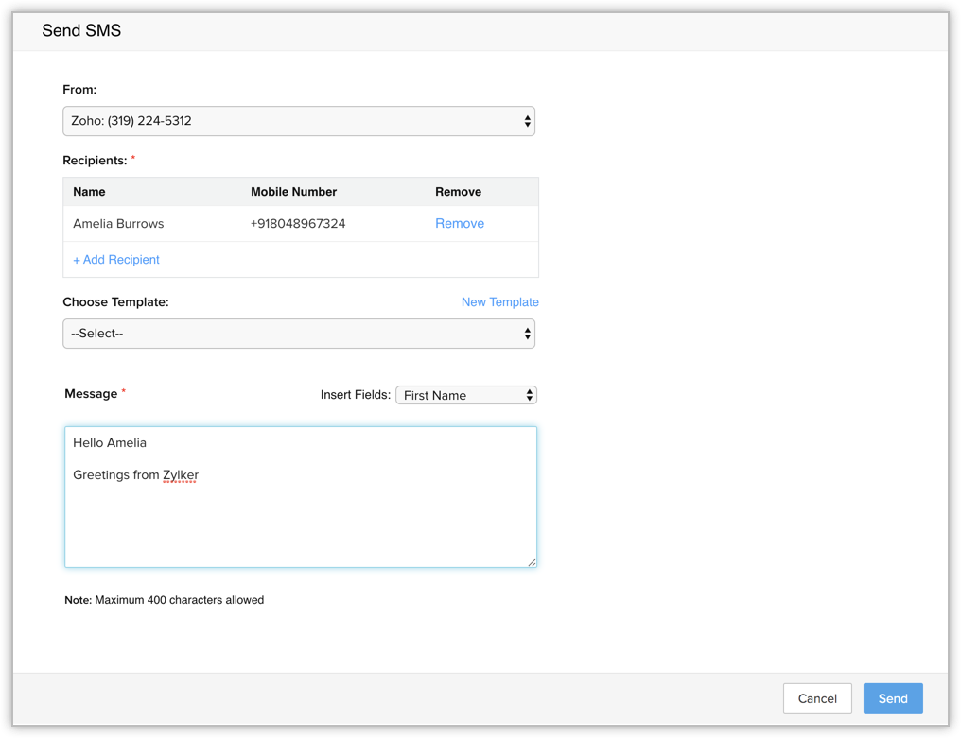Place the cursor on the Hello Amelia line
Image resolution: width=961 pixels, height=738 pixels.
[110, 442]
